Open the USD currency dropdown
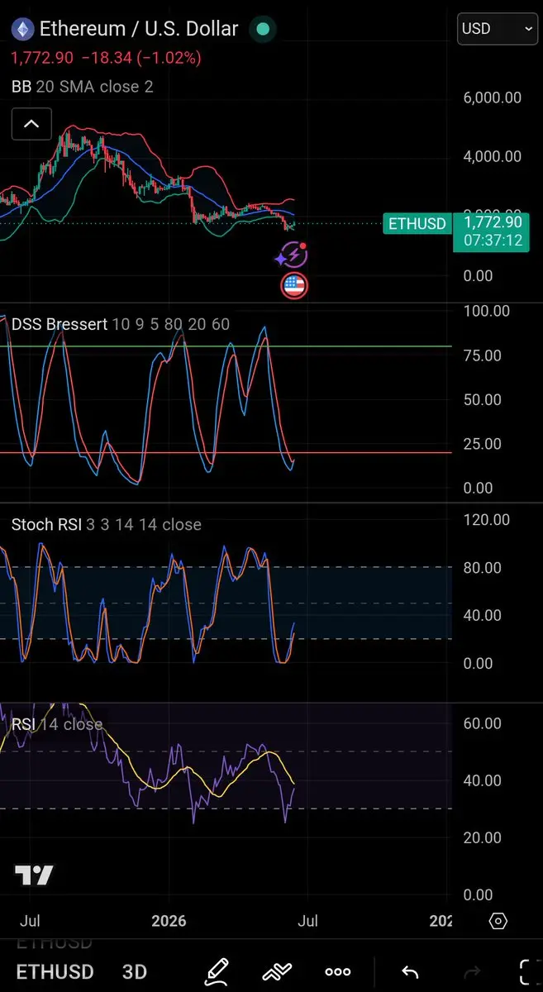 point(498,29)
